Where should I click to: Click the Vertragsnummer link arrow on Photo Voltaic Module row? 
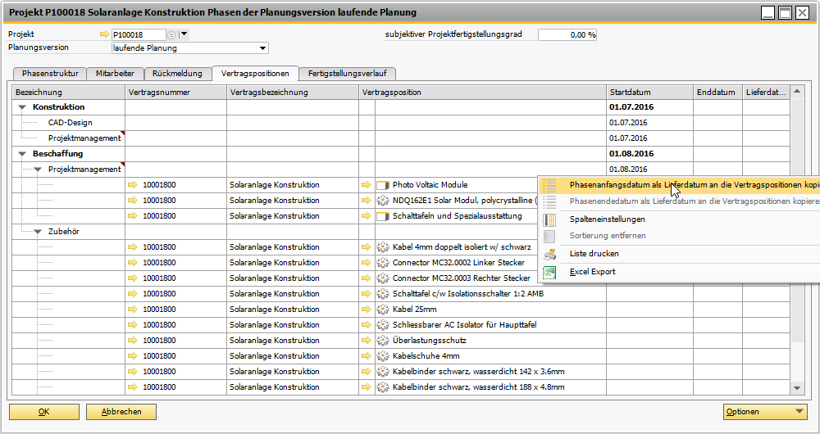pos(133,185)
